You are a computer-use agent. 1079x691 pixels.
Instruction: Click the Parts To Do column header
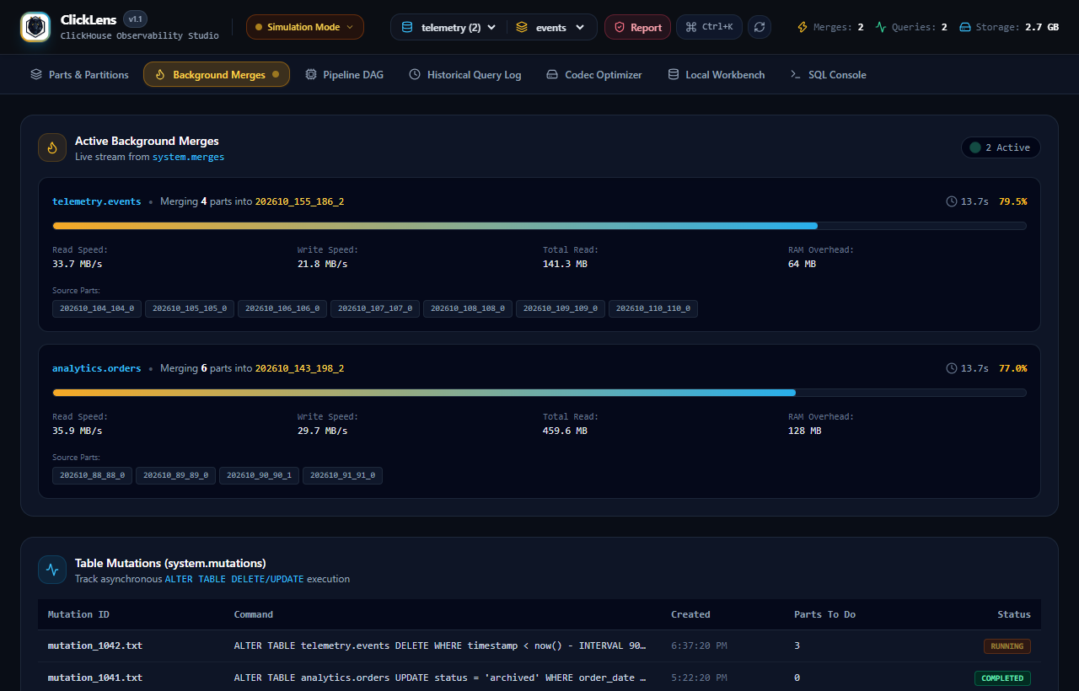point(824,614)
